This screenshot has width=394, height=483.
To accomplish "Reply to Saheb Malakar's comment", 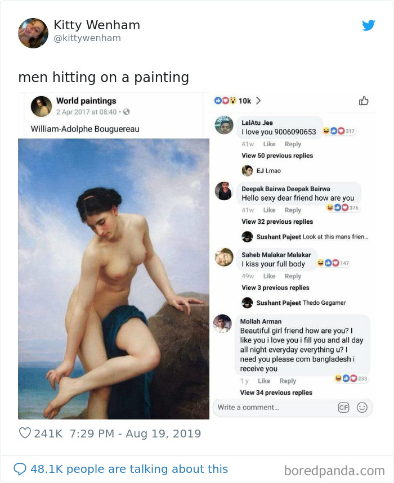I will pyautogui.click(x=293, y=276).
